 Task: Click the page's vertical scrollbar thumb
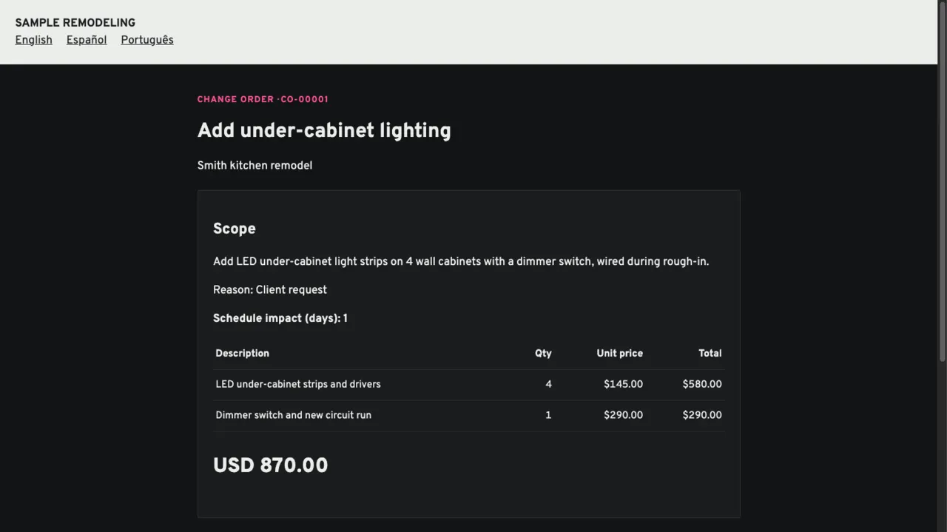click(942, 181)
